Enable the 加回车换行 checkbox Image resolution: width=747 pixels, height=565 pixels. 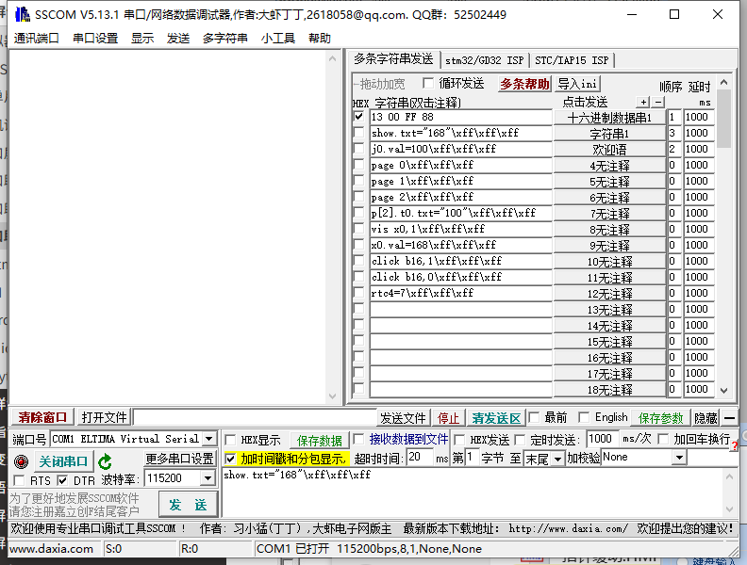[x=663, y=439]
